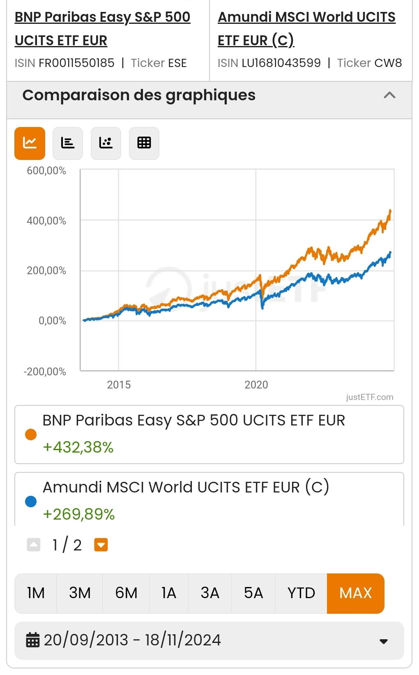419x675 pixels.
Task: Show the table view icon
Action: click(x=144, y=143)
